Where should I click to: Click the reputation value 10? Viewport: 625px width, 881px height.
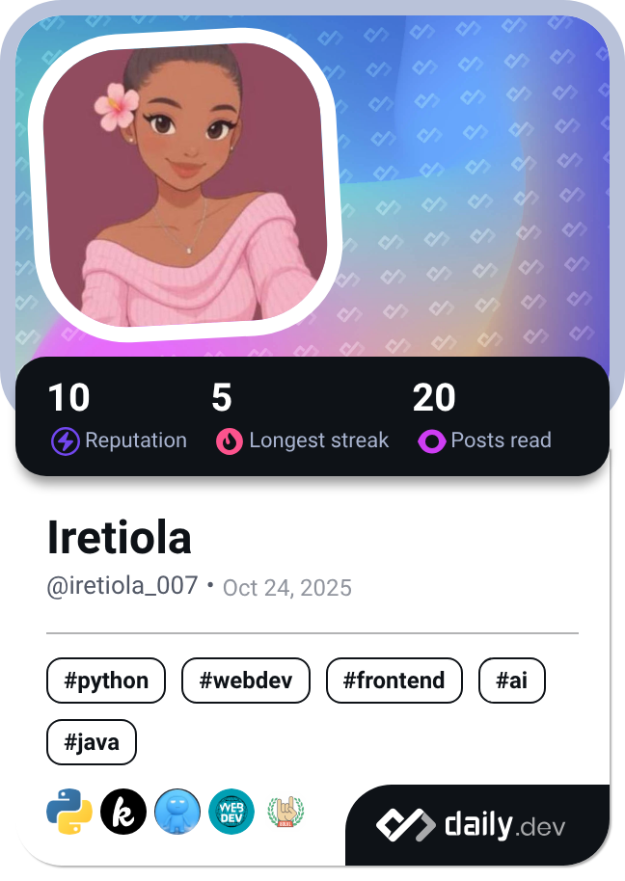[68, 398]
